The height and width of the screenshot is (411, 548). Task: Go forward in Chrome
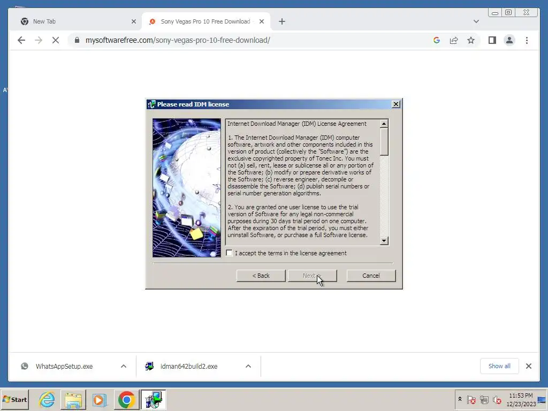[39, 40]
